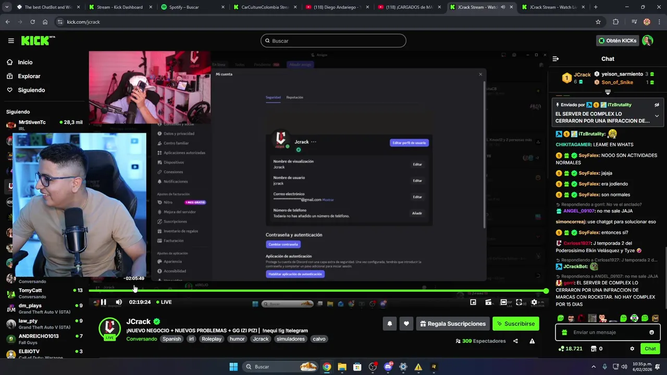Enter fullscreen video mode
The height and width of the screenshot is (375, 667).
point(519,302)
